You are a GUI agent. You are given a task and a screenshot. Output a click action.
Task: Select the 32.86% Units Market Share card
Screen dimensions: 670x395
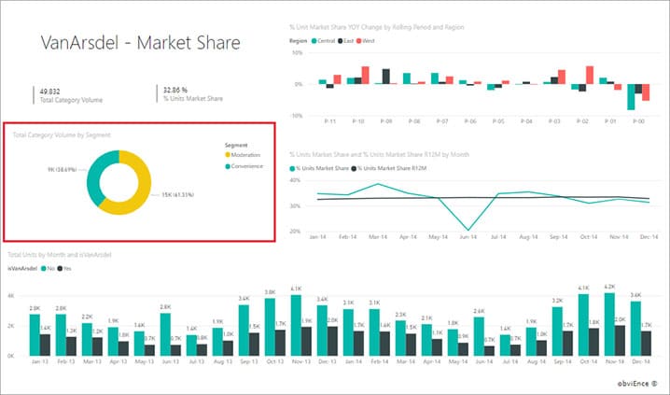pyautogui.click(x=192, y=94)
